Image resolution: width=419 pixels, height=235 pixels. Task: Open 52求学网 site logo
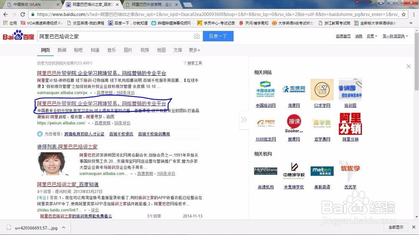[x=322, y=89]
